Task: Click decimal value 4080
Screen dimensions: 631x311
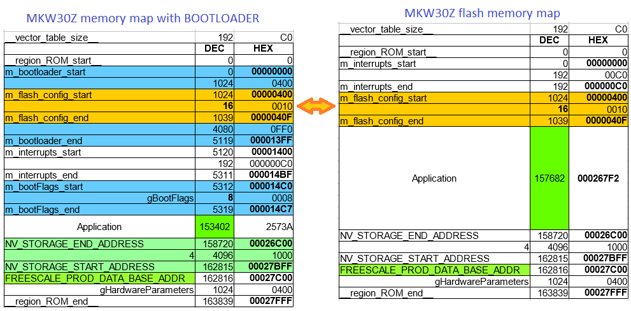Action: [223, 129]
